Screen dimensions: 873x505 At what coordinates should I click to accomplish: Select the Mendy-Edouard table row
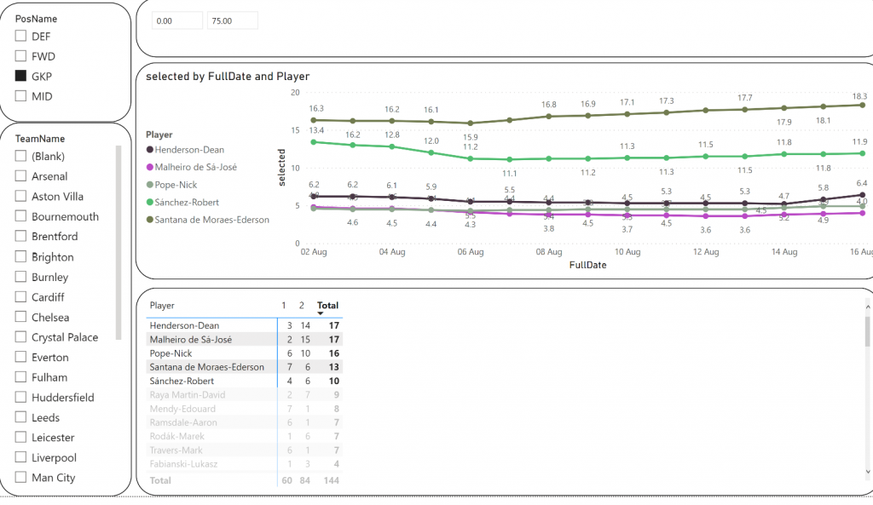coord(244,409)
